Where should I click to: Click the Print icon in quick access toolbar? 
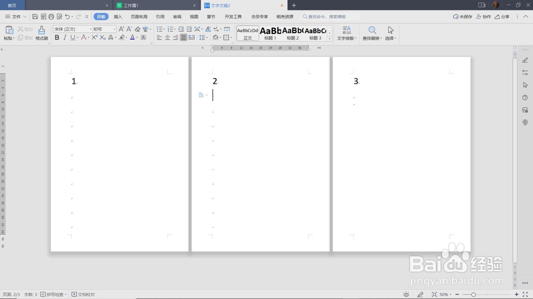pyautogui.click(x=51, y=17)
